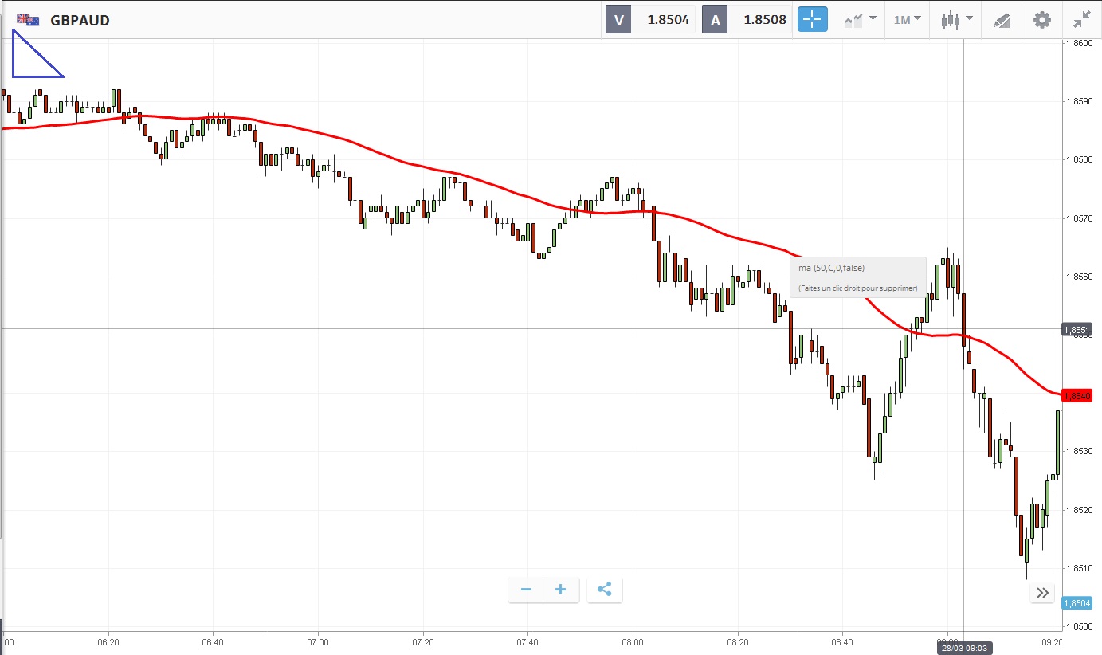1102x655 pixels.
Task: Click the collapse chart arrows icon
Action: click(1081, 20)
